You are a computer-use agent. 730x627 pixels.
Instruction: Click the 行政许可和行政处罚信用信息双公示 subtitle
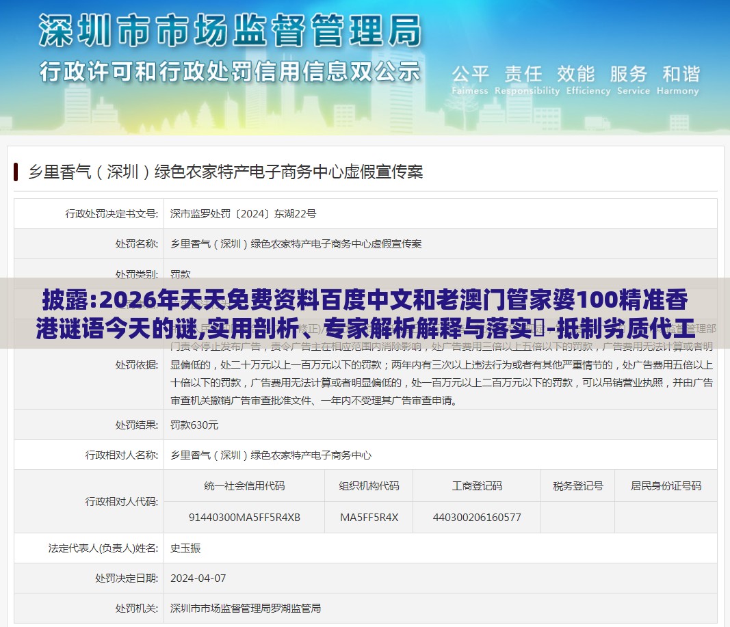(x=229, y=72)
